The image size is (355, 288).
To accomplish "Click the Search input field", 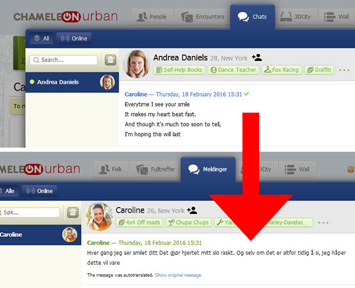I will [64, 60].
